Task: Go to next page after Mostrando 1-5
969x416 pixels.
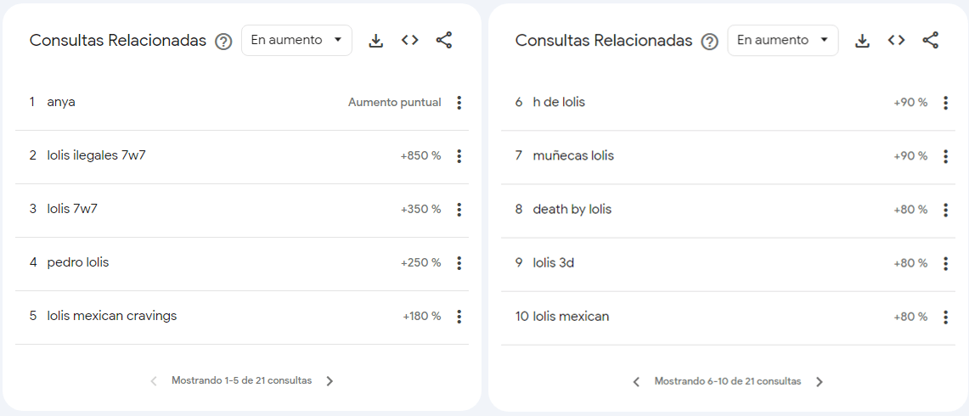Action: pos(330,380)
